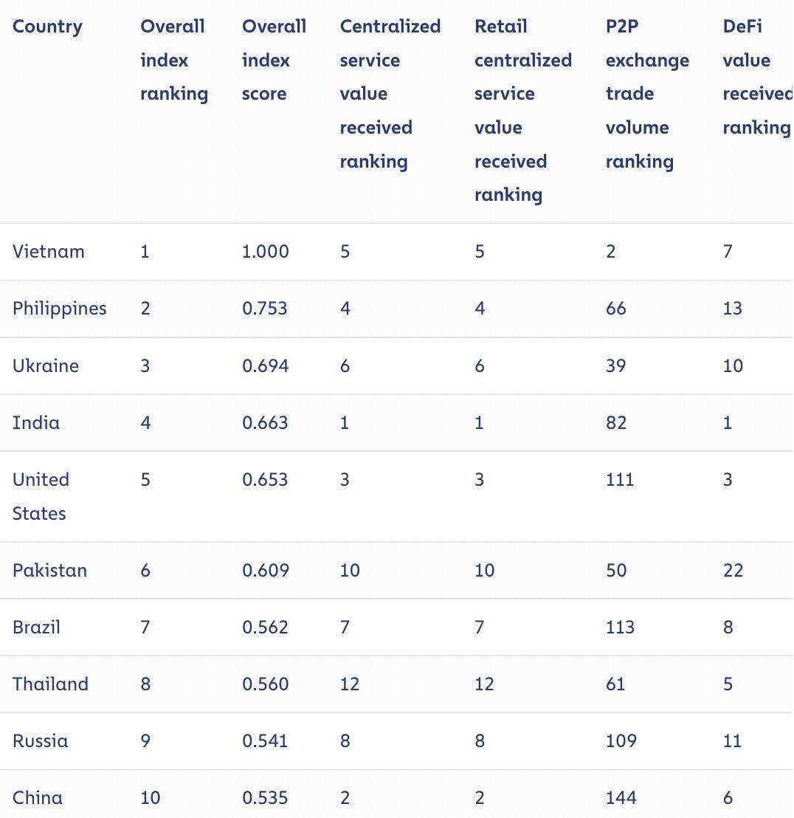Select the United States country cell

coord(41,496)
